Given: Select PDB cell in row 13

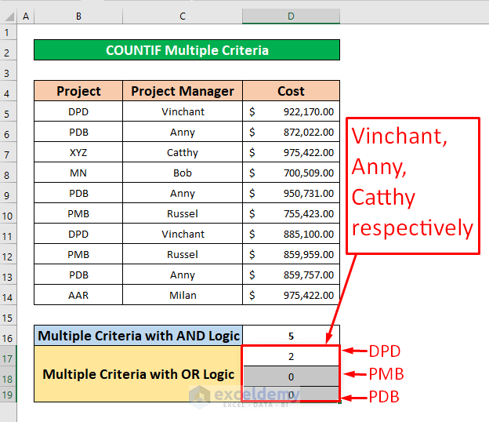Looking at the screenshot, I should point(78,275).
